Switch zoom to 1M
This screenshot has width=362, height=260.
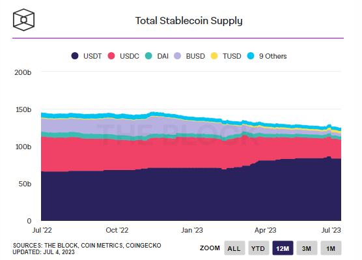click(x=331, y=248)
